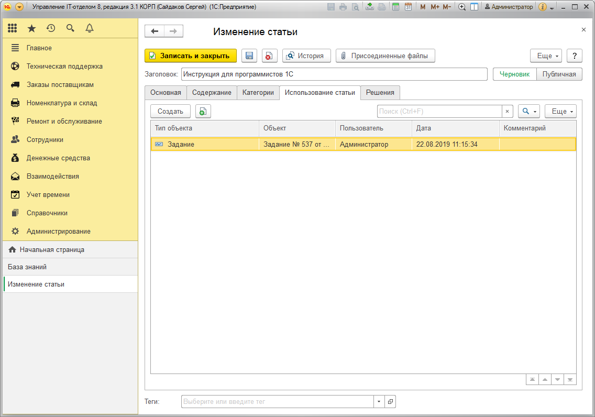Click the zoom scale magnifier icon

click(462, 7)
